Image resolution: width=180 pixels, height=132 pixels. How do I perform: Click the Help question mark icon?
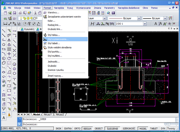pyautogui.click(x=113, y=13)
